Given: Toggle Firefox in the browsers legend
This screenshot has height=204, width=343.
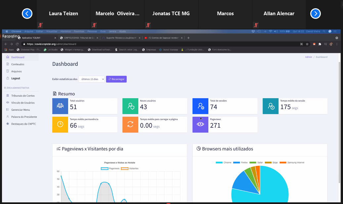Looking at the screenshot, I should click(240, 163).
